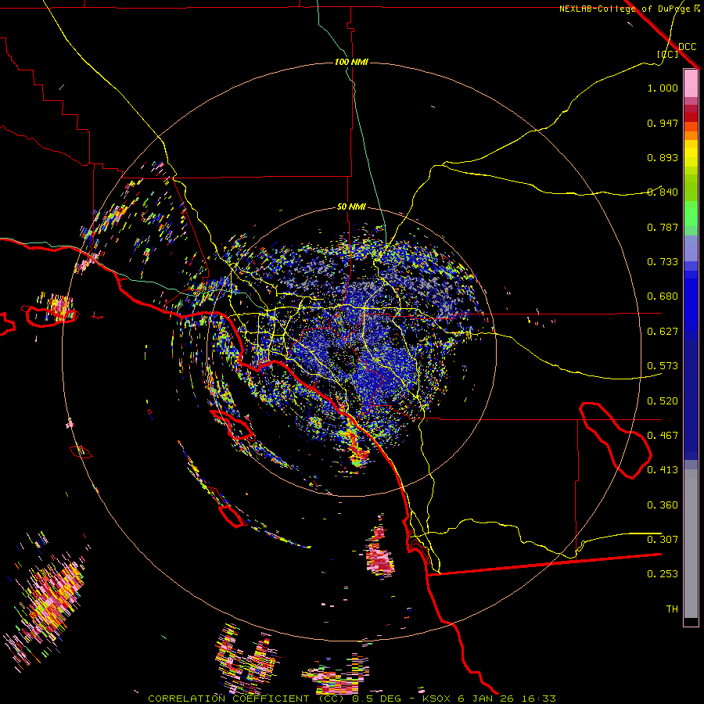Select the 0.893 scale value

point(663,157)
